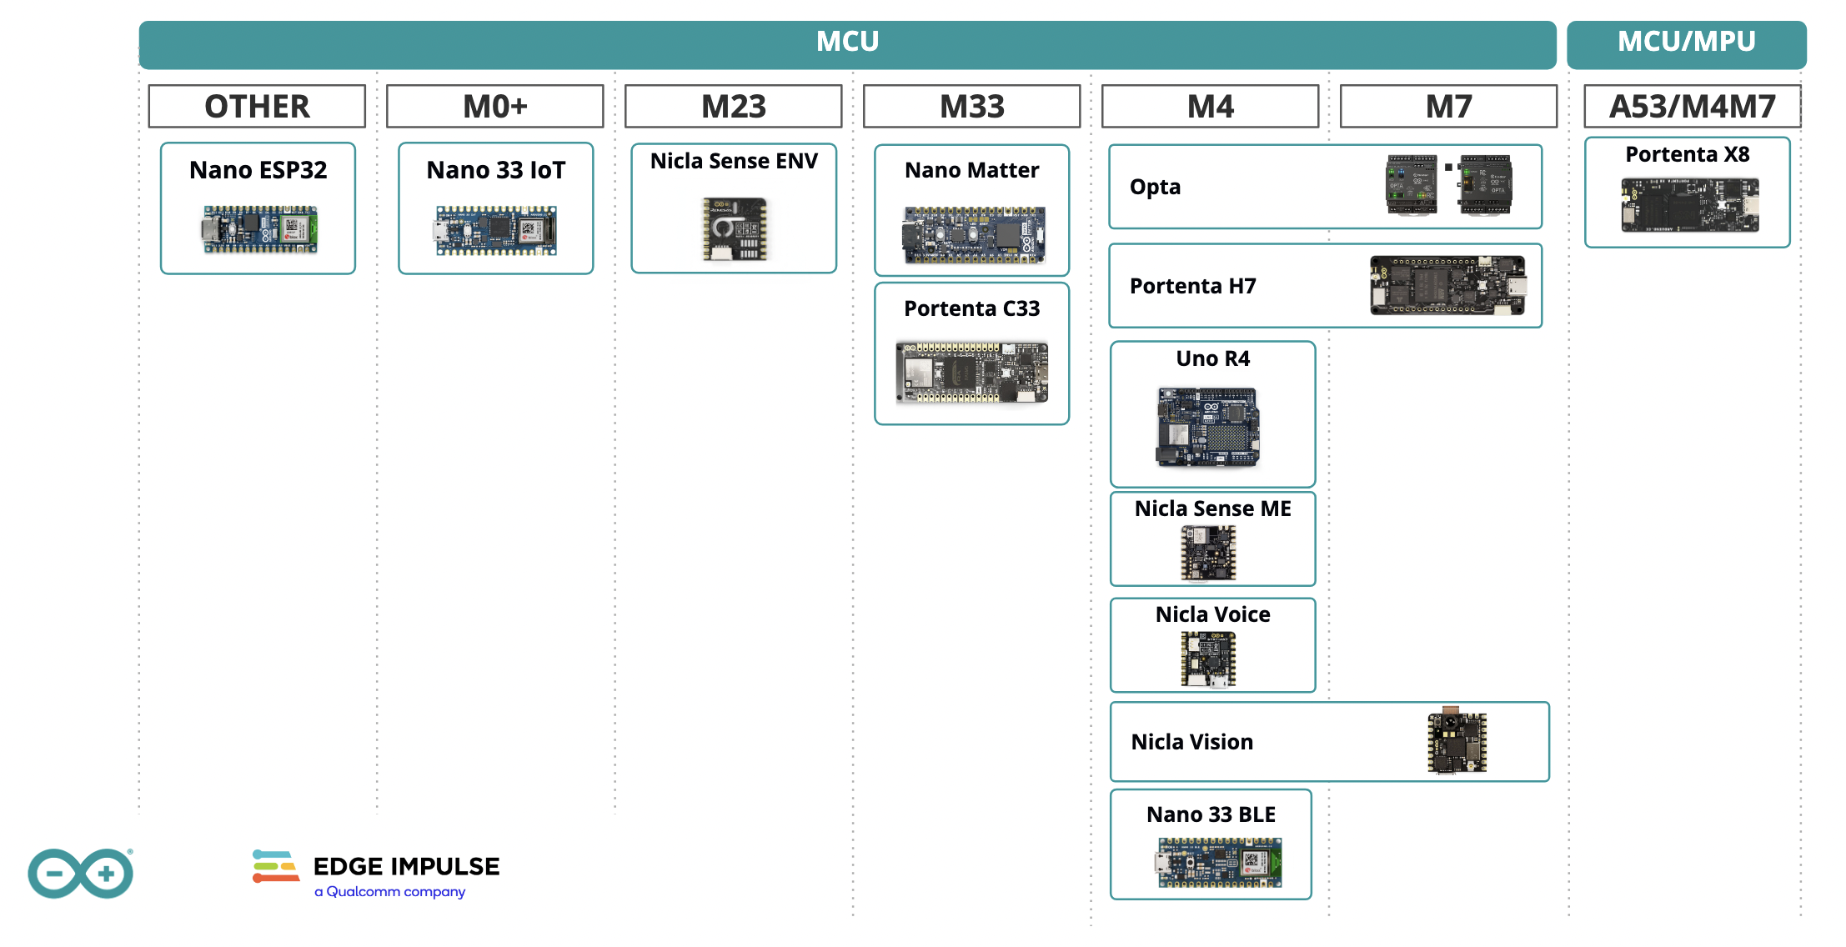Select the Nicla Voice board card

1212,644
